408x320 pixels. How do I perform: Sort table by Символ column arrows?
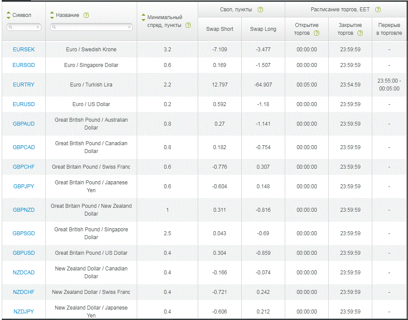tap(8, 15)
